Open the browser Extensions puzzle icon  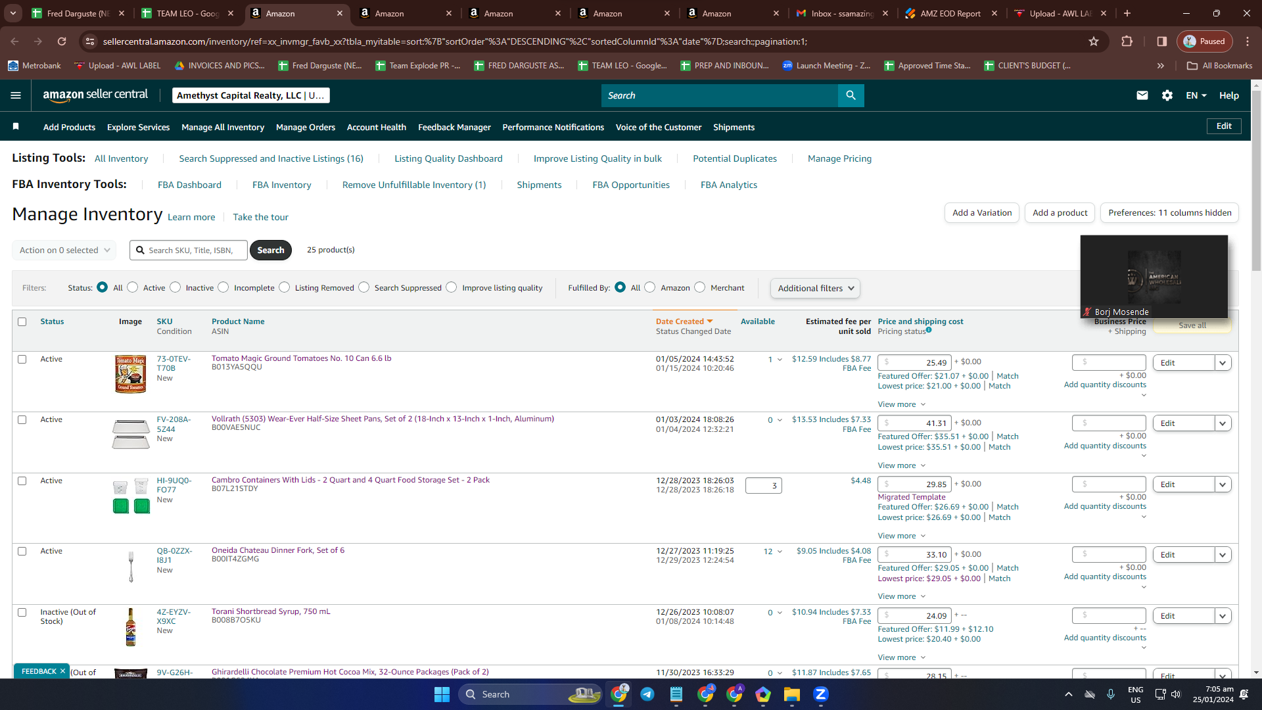(x=1127, y=41)
